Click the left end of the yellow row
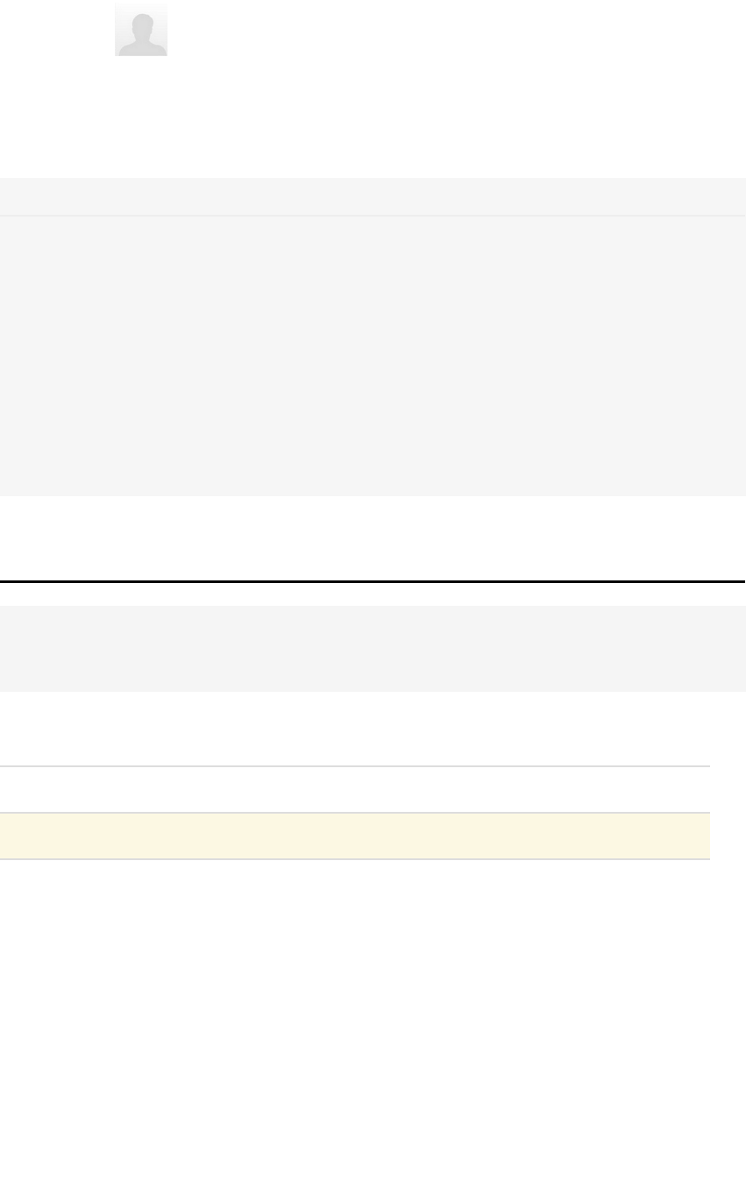 point(11,836)
